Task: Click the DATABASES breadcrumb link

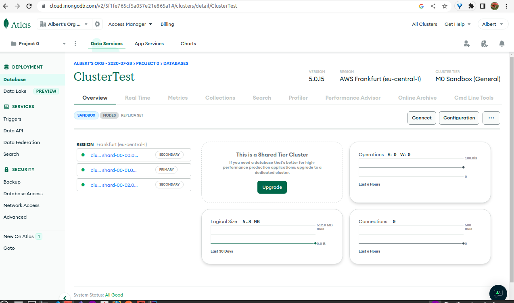Action: tap(176, 63)
